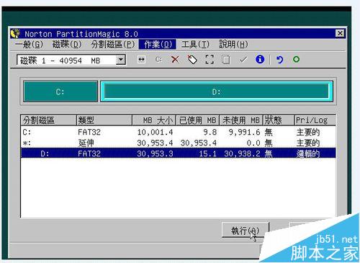The image size is (360, 263).
Task: Click the 9.8 used MB value
Action: point(210,132)
